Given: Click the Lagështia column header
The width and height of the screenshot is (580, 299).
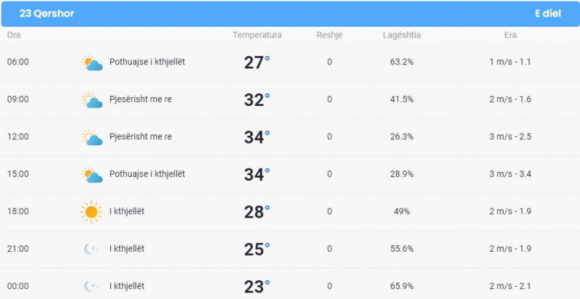Looking at the screenshot, I should pyautogui.click(x=402, y=35).
